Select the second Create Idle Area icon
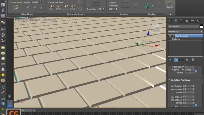The height and width of the screenshot is (115, 204). coord(59,8)
